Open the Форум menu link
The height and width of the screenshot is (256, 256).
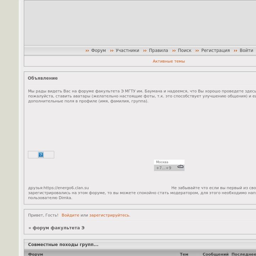click(x=98, y=50)
